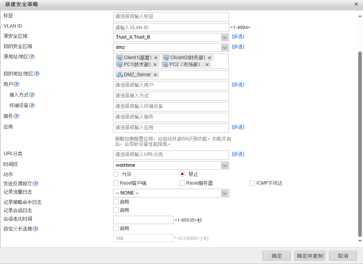This screenshot has width=363, height=264.
Task: Click the 取消 button
Action: [343, 256]
